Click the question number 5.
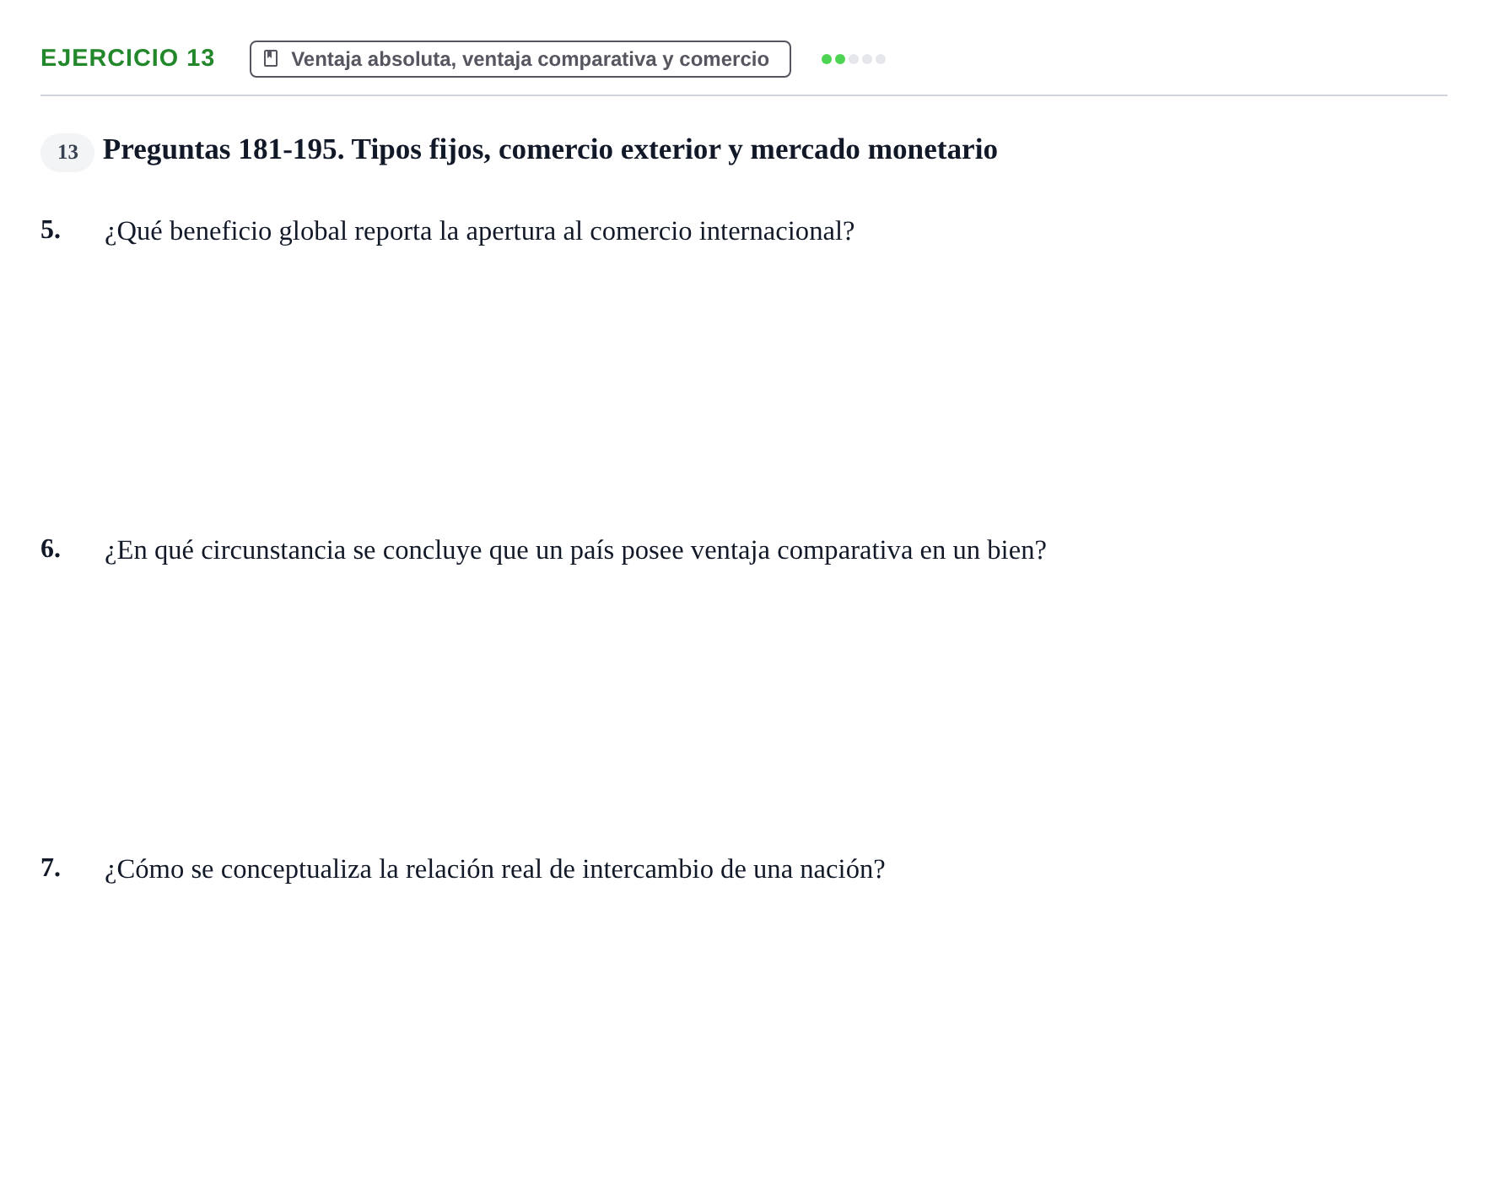The width and height of the screenshot is (1488, 1185). pyautogui.click(x=51, y=230)
